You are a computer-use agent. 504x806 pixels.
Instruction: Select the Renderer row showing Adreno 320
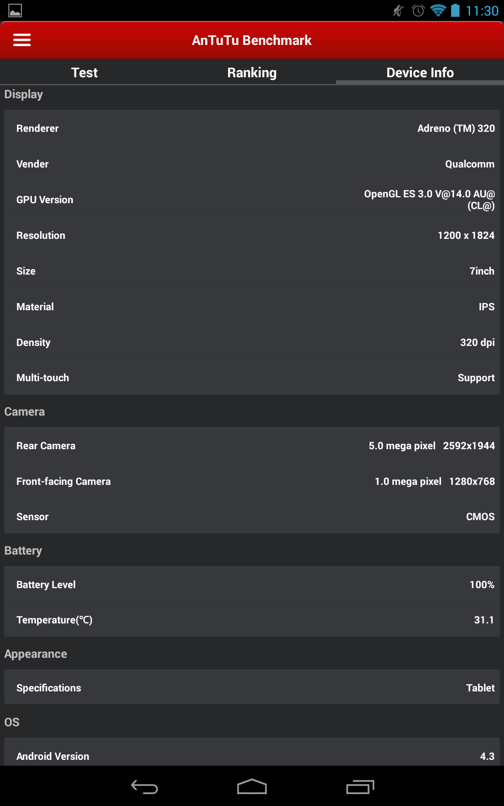252,128
